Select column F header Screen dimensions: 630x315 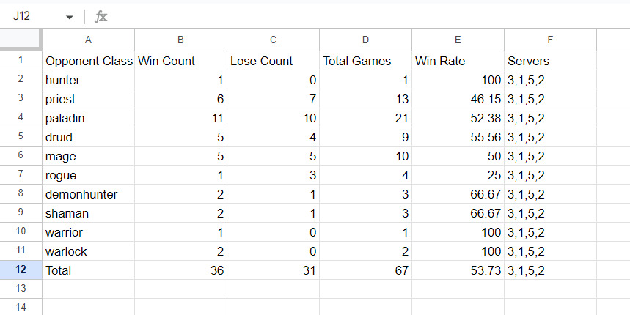point(550,40)
